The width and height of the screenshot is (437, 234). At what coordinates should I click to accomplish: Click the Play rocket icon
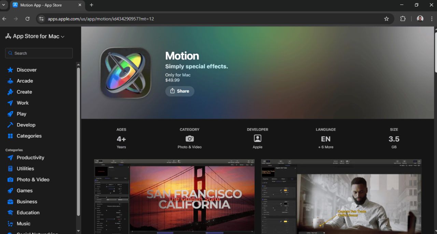pyautogui.click(x=10, y=114)
